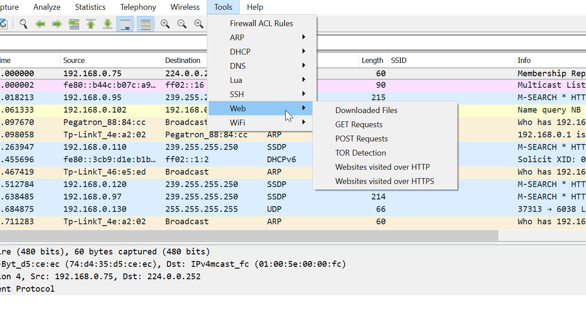Toggle colorize packet list

point(145,24)
